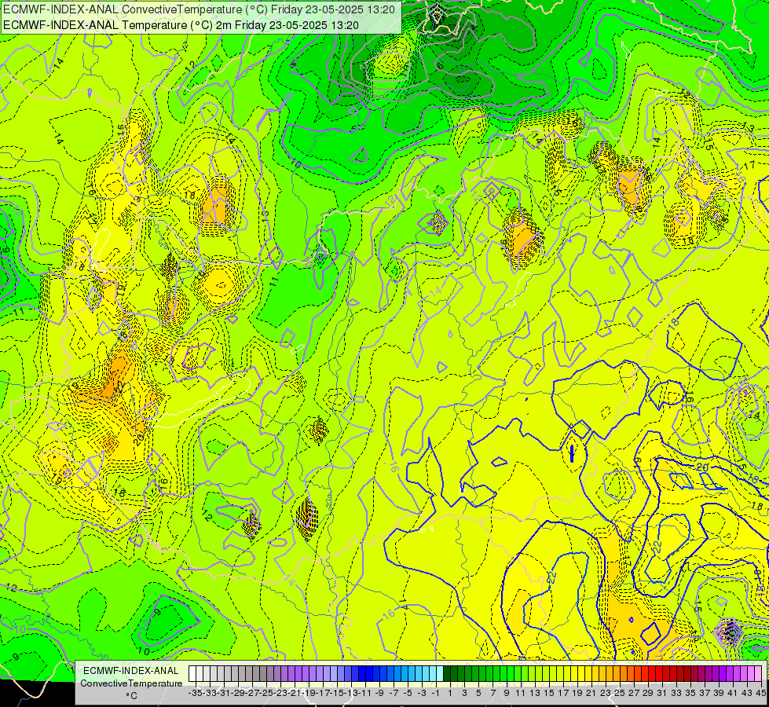Click the legend's ConvectiveTemperature label
The image size is (769, 707).
(x=131, y=683)
